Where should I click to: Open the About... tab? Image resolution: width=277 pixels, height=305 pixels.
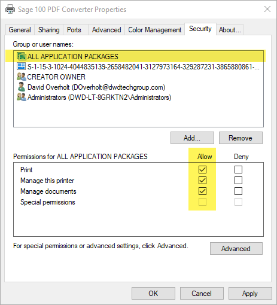click(x=230, y=30)
